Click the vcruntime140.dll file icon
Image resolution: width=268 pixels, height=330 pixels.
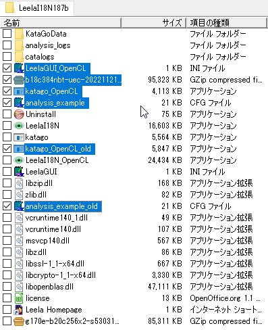point(19,229)
